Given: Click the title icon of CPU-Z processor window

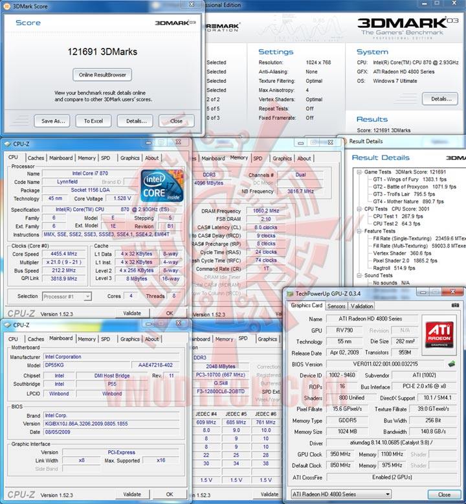Looking at the screenshot, I should click(x=7, y=144).
